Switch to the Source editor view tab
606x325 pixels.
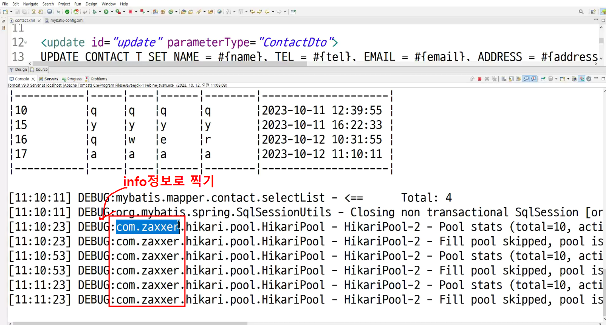click(39, 70)
